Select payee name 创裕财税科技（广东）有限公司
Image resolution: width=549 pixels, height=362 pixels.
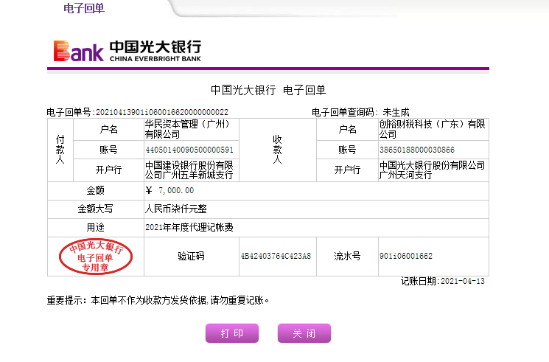pos(432,129)
